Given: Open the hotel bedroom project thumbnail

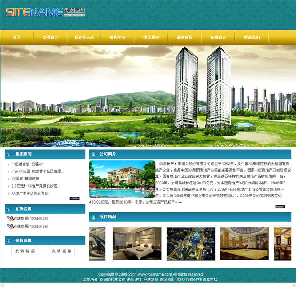Looking at the screenshot, I should tap(137, 244).
